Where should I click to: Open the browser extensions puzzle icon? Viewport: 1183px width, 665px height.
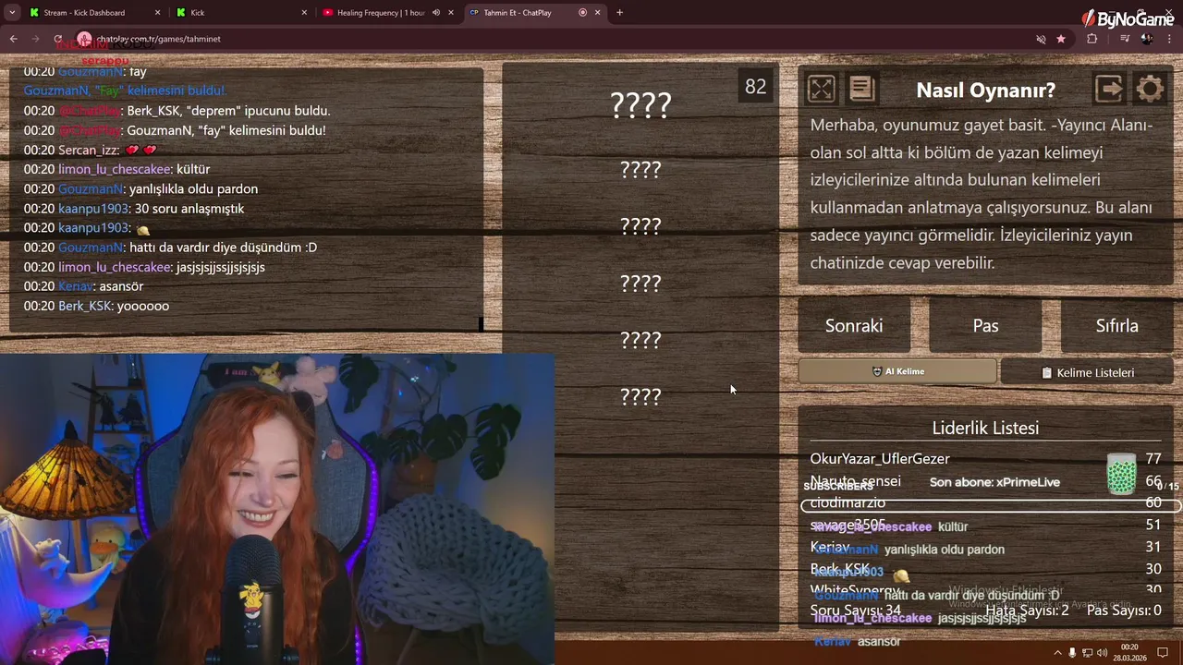pos(1092,39)
